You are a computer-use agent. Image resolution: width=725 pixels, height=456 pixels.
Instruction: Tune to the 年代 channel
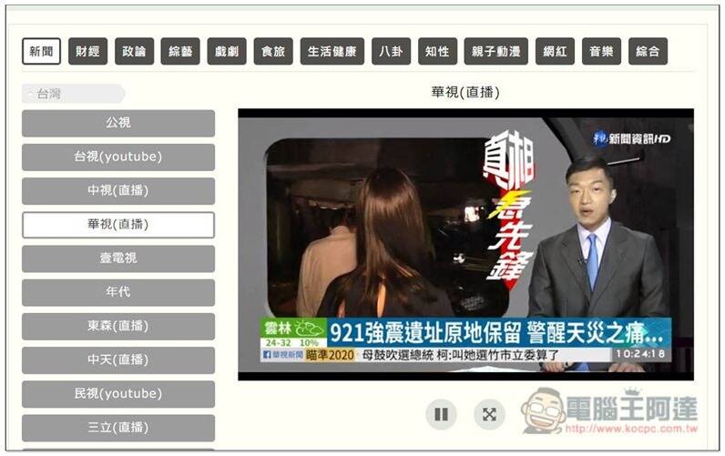118,292
